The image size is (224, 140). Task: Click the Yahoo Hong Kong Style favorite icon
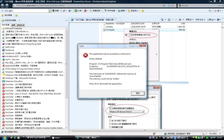[x=3, y=44]
